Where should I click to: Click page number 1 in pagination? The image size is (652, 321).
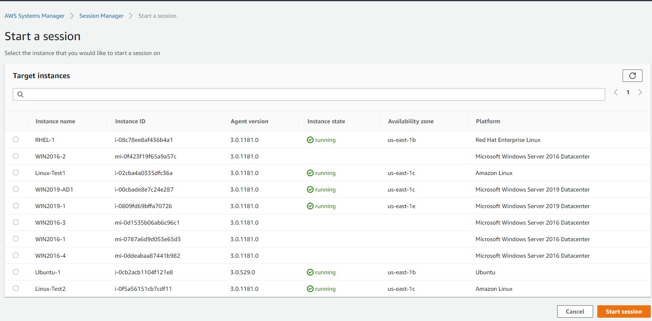click(628, 92)
